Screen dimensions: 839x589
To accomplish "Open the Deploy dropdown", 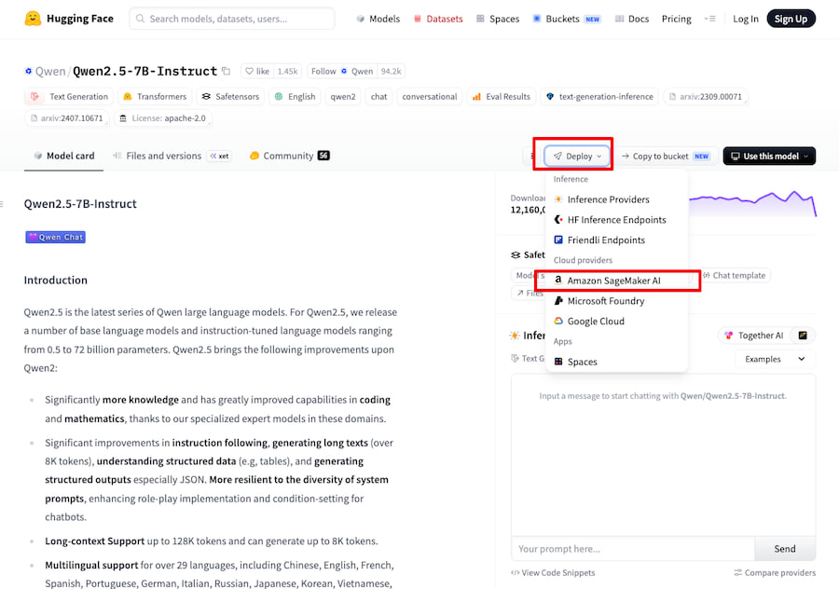I will (577, 157).
